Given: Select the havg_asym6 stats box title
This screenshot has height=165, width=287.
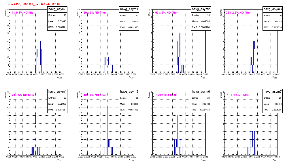Looking at the screenshot, I should [x=201, y=92].
